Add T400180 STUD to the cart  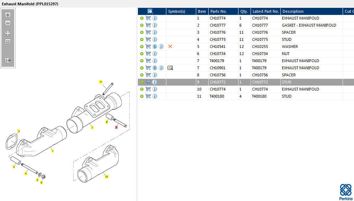pos(148,96)
